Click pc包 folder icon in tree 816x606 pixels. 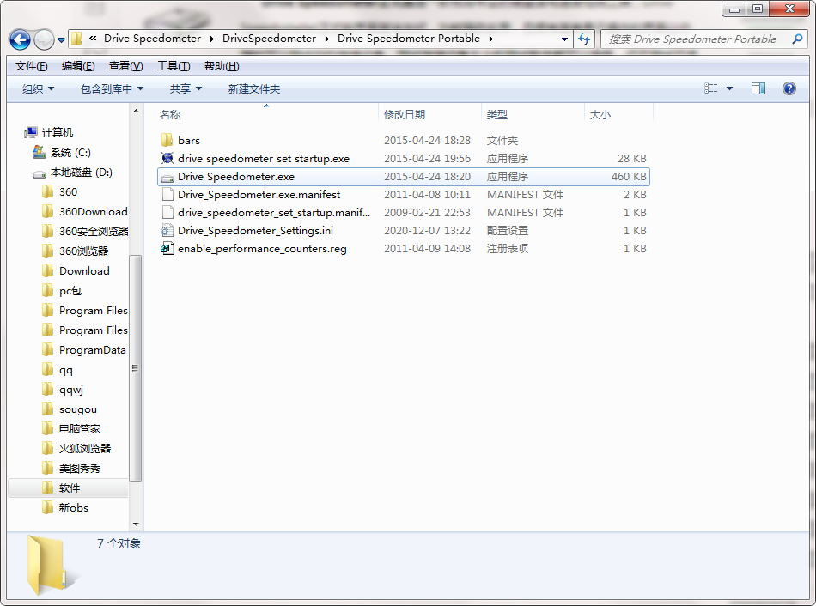tap(47, 291)
